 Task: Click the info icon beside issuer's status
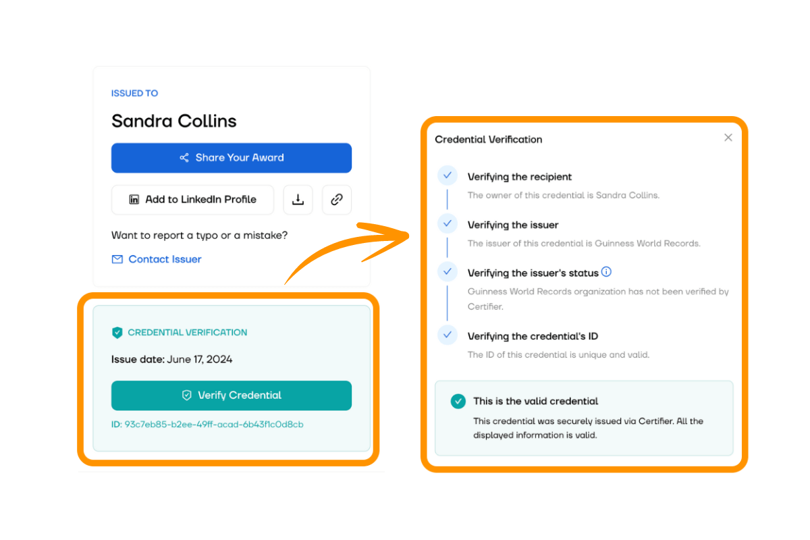[x=606, y=272]
